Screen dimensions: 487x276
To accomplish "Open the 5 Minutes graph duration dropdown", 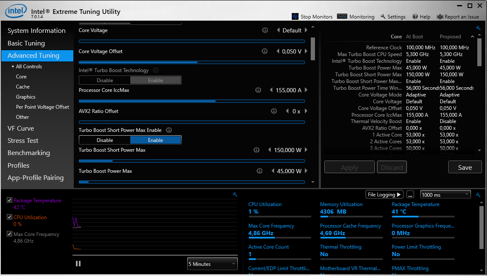I will [x=213, y=264].
